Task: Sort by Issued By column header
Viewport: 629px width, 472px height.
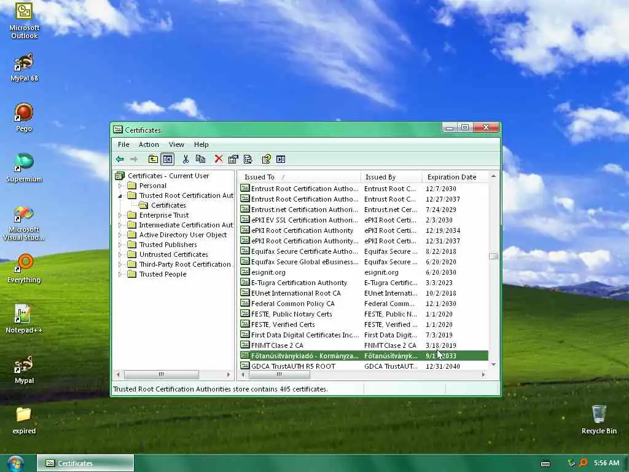Action: (x=391, y=177)
